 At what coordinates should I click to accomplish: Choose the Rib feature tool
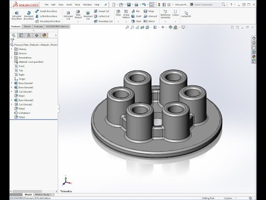135,11
